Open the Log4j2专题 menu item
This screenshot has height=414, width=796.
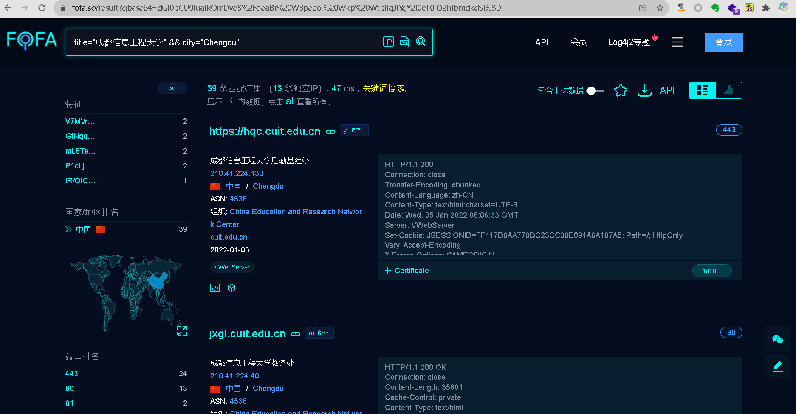point(629,42)
